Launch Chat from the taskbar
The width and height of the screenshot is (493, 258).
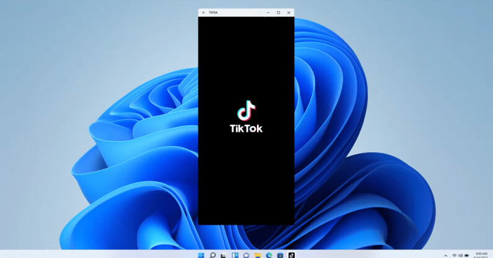click(x=246, y=255)
